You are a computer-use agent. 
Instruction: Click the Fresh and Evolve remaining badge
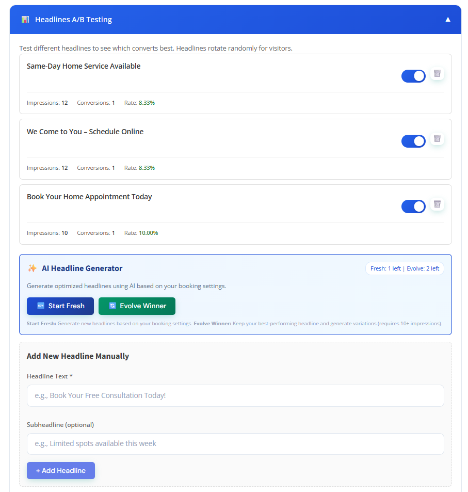pos(405,268)
